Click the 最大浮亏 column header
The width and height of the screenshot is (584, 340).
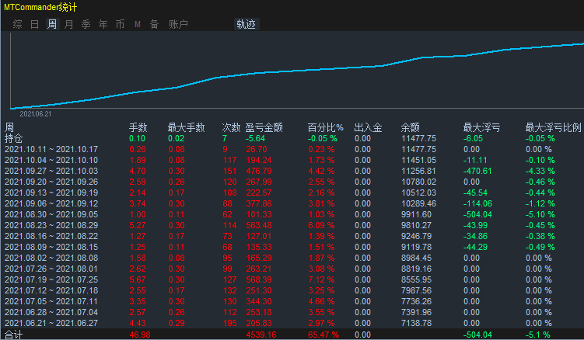481,127
